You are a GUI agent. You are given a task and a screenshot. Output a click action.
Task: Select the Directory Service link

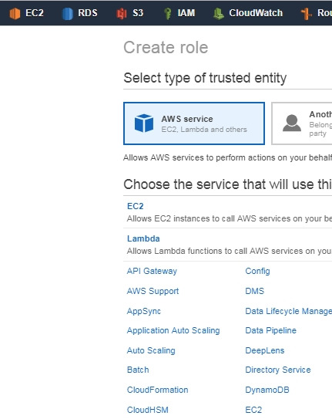pos(278,370)
